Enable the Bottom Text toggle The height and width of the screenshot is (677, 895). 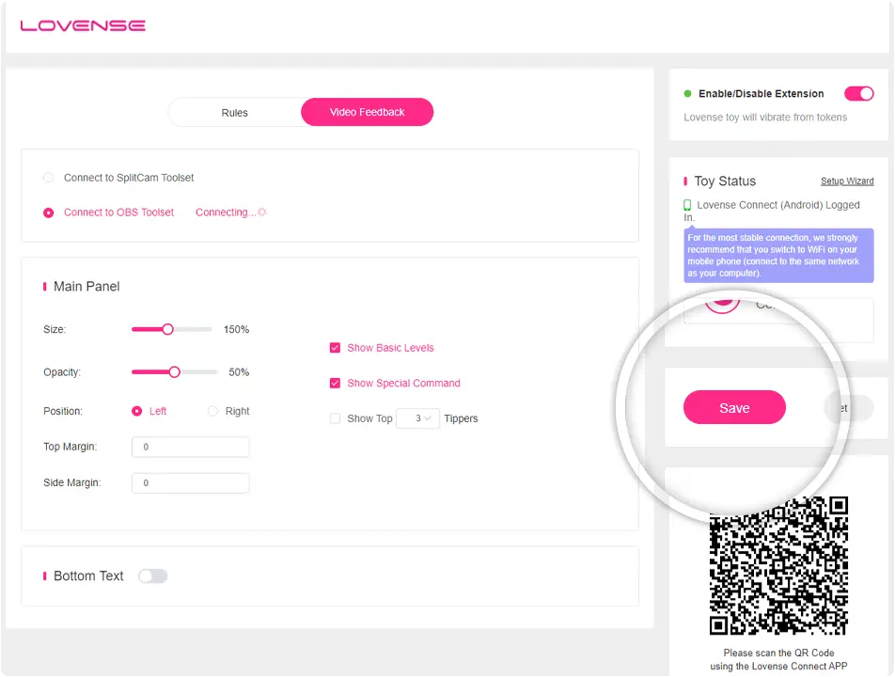[x=153, y=576]
